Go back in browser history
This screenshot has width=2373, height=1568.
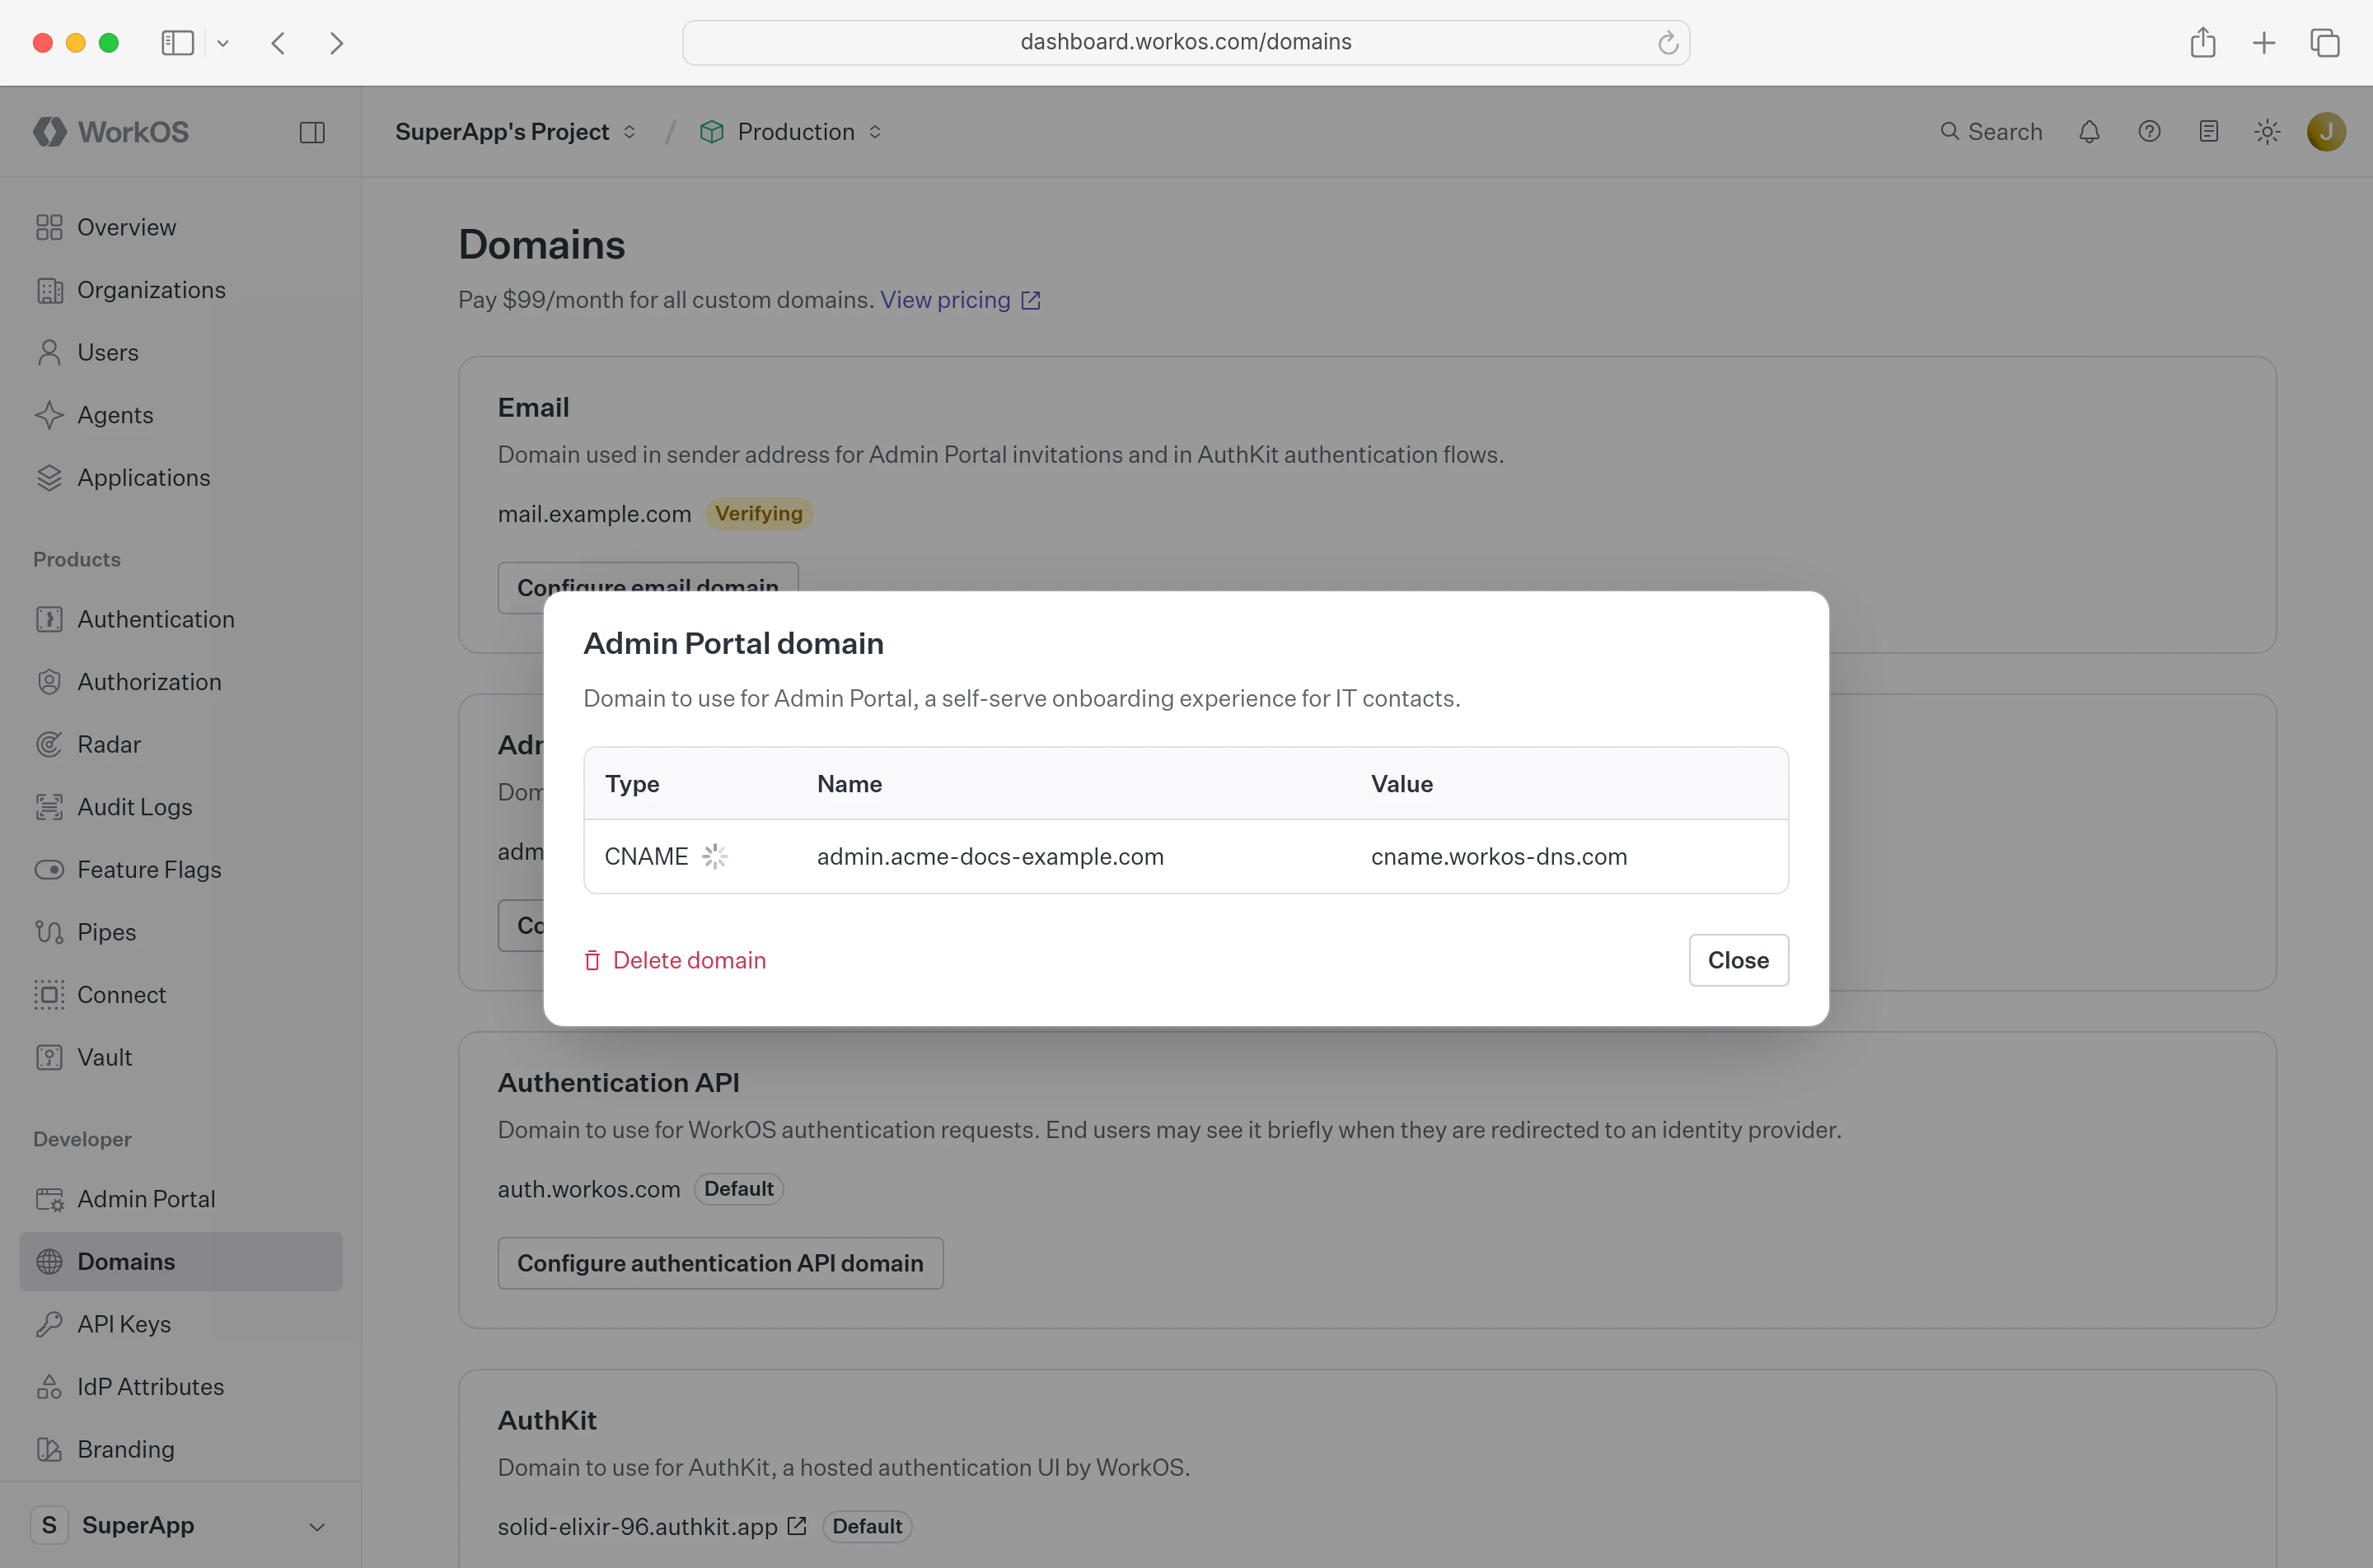click(x=278, y=43)
